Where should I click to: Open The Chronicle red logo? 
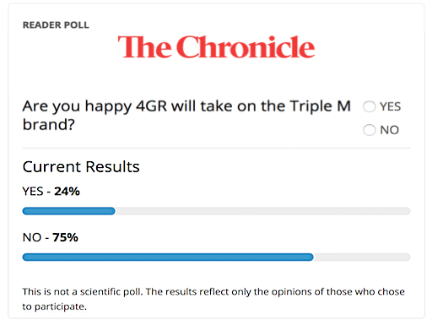216,47
